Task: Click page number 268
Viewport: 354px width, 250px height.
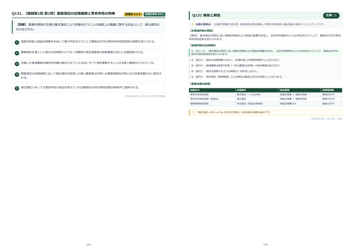Action: coord(88,244)
